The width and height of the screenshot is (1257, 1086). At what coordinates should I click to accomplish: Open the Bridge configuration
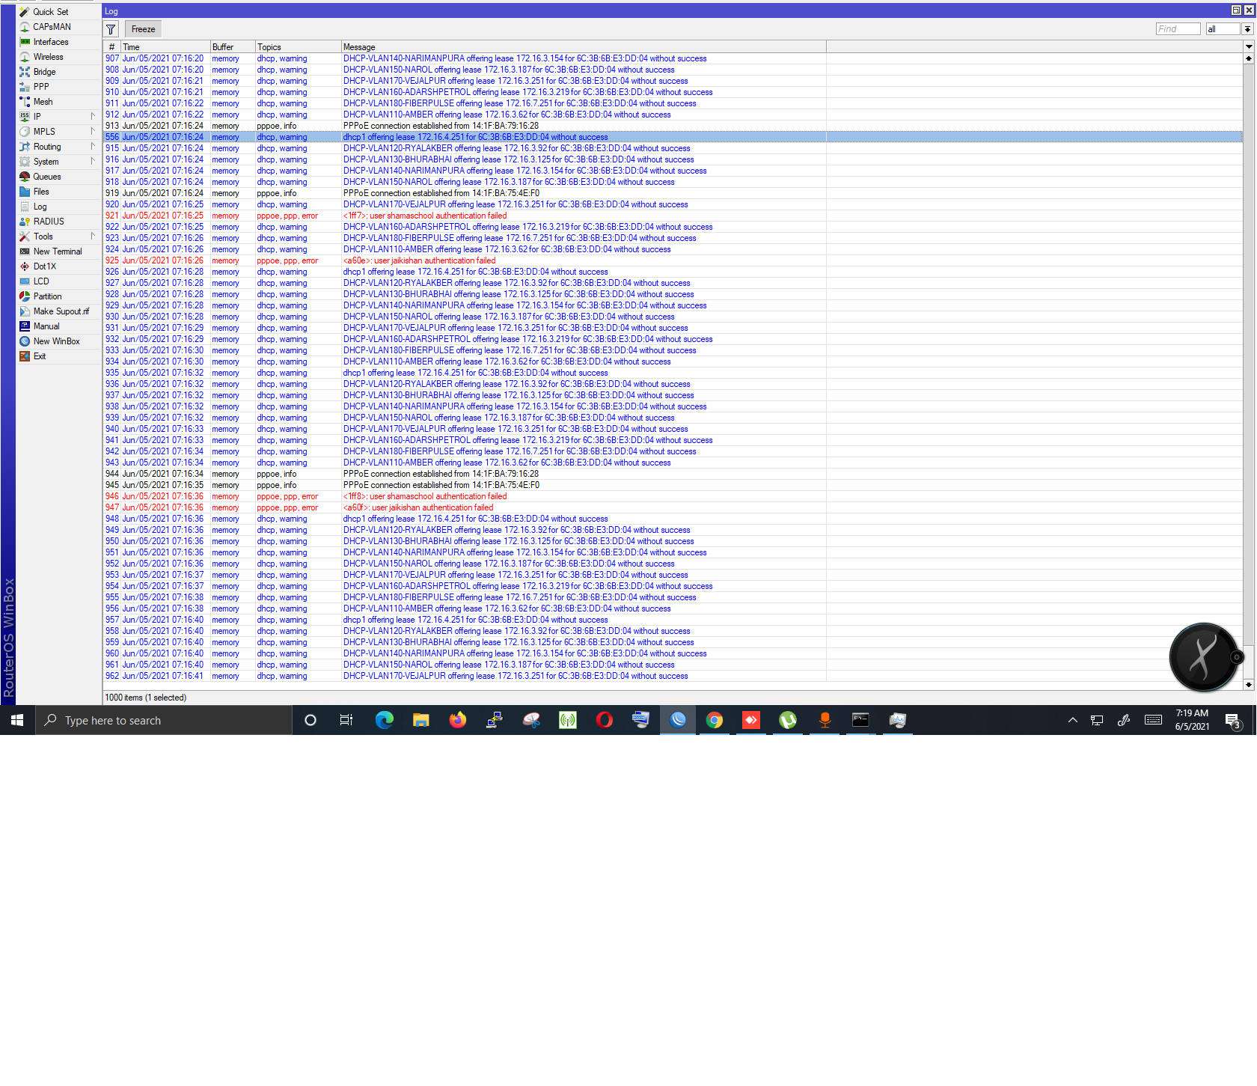pyautogui.click(x=45, y=71)
